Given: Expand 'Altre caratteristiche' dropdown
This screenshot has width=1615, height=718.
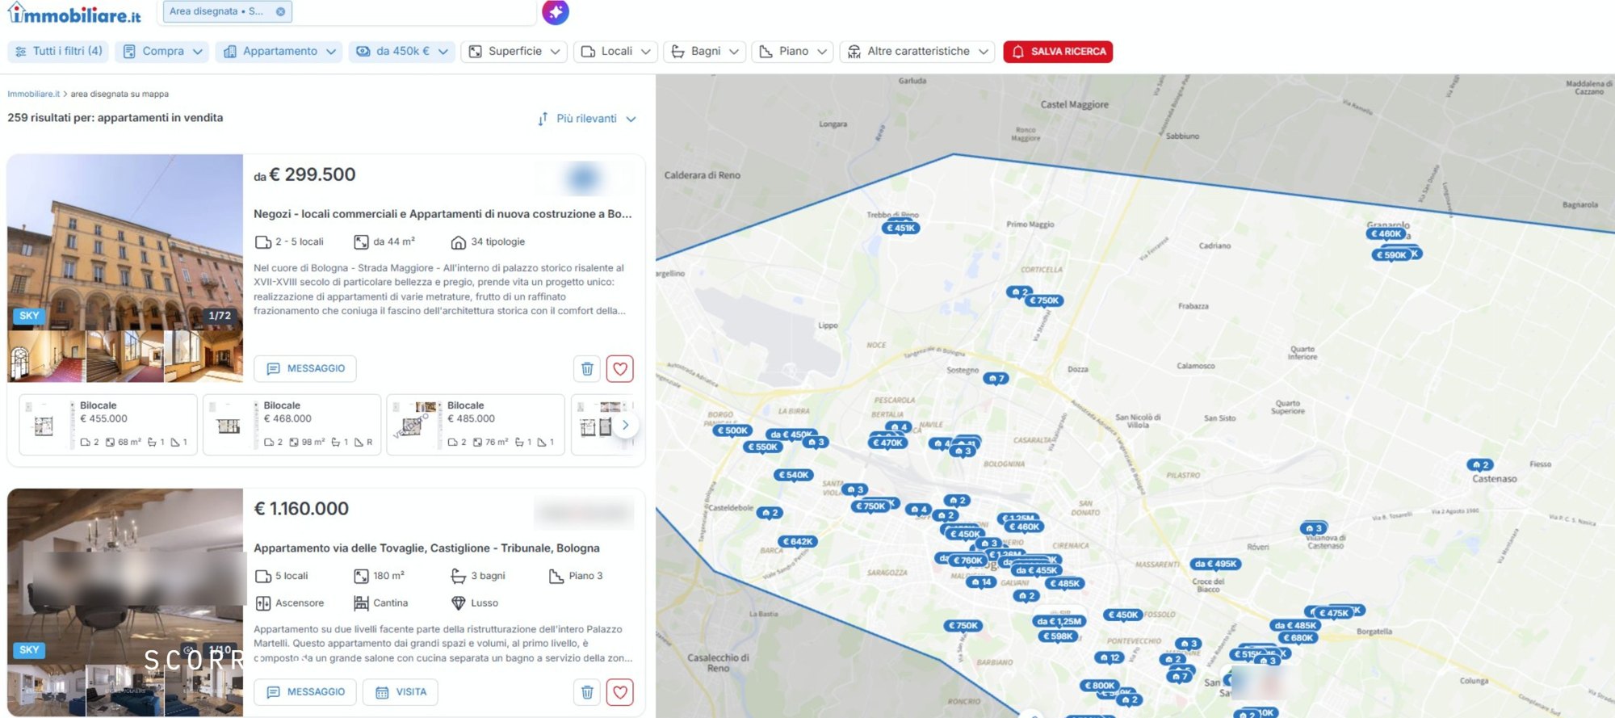Looking at the screenshot, I should click(x=917, y=51).
